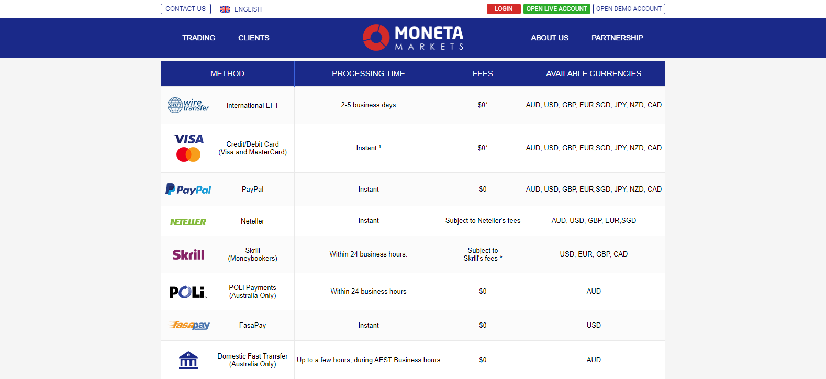826x379 pixels.
Task: Click the bank building icon
Action: [188, 360]
